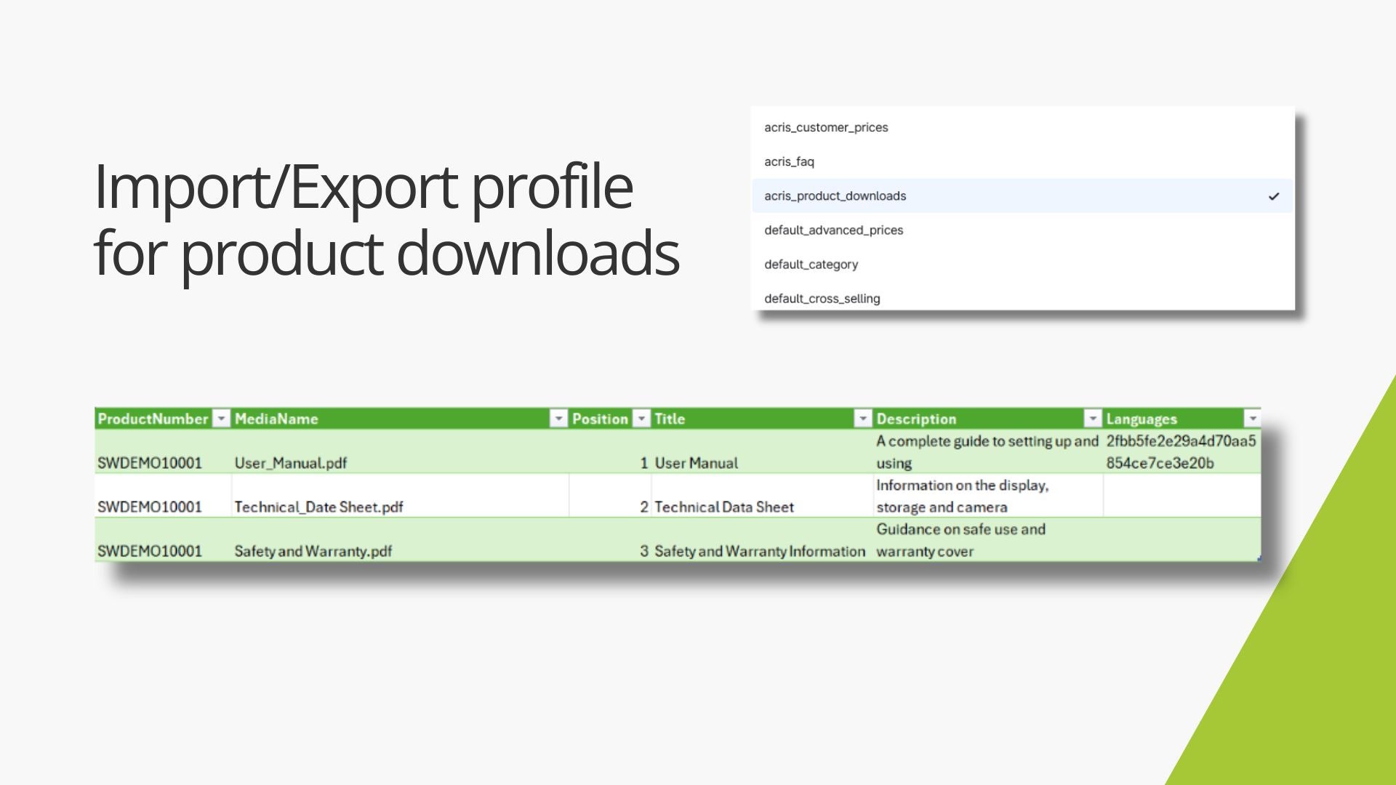Screen dimensions: 1396x785
Task: Open ProductNumber column filter dropdown
Action: coord(221,419)
